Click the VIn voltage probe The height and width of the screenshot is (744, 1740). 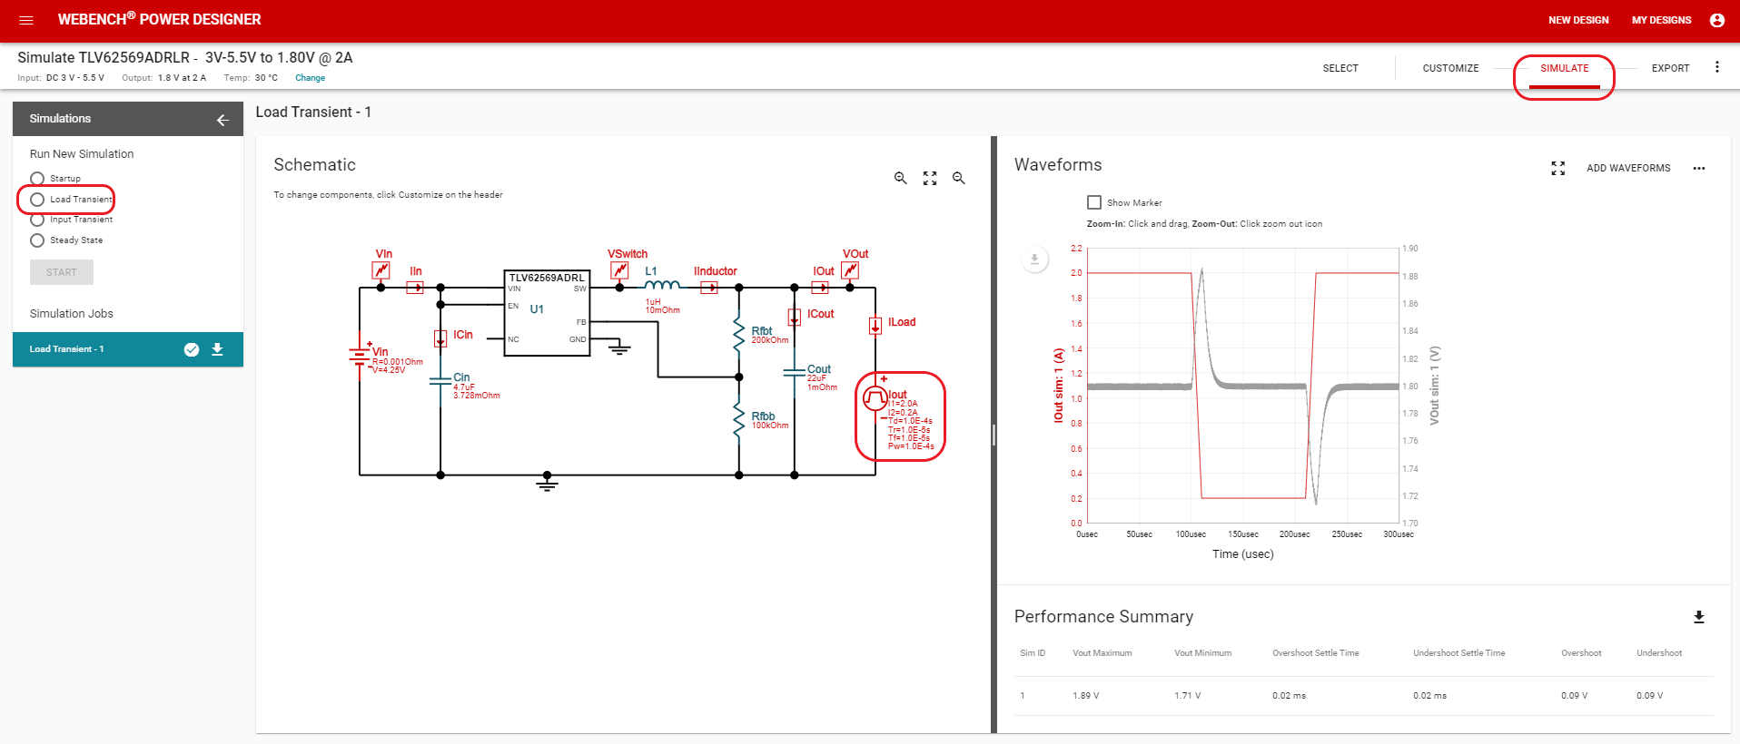pyautogui.click(x=381, y=270)
